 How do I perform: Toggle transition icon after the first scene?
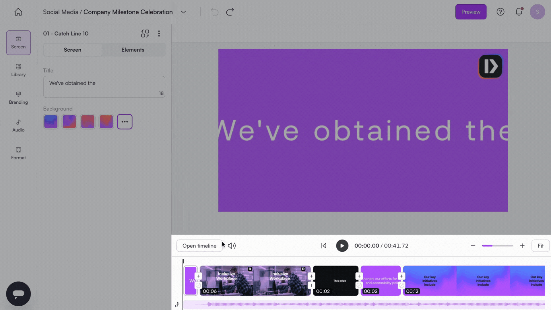[198, 286]
